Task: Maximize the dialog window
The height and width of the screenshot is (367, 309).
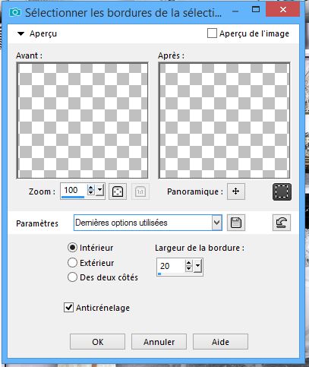Action: pyautogui.click(x=256, y=10)
